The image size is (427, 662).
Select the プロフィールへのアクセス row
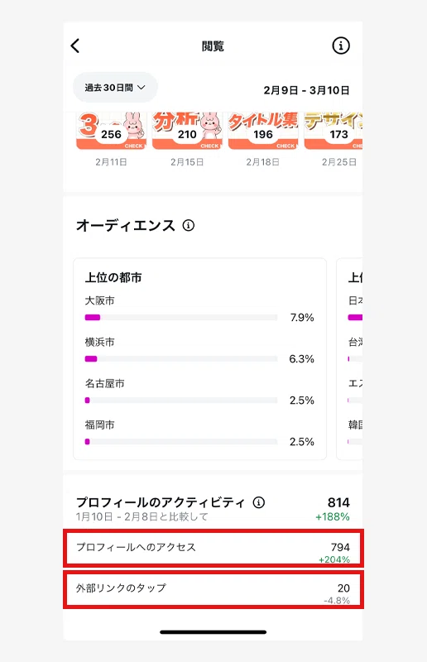(x=213, y=548)
